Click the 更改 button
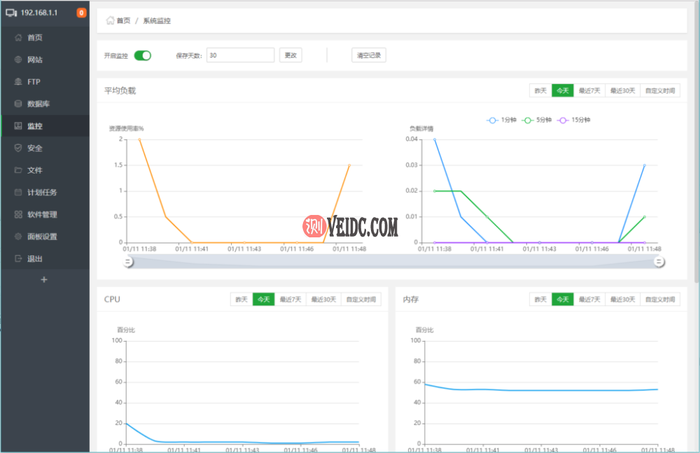700x453 pixels. pyautogui.click(x=290, y=55)
